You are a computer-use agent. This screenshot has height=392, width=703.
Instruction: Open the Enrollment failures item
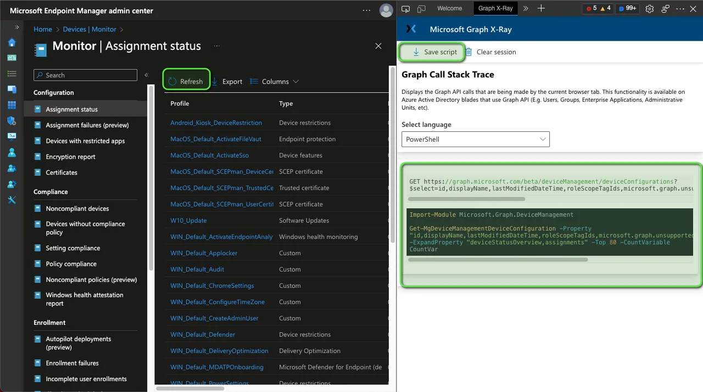pyautogui.click(x=86, y=363)
